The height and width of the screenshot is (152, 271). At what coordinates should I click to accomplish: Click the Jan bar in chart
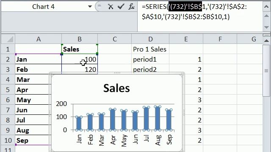tap(79, 123)
